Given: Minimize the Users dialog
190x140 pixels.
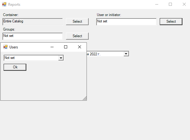Looking at the screenshot, I should point(52,47).
